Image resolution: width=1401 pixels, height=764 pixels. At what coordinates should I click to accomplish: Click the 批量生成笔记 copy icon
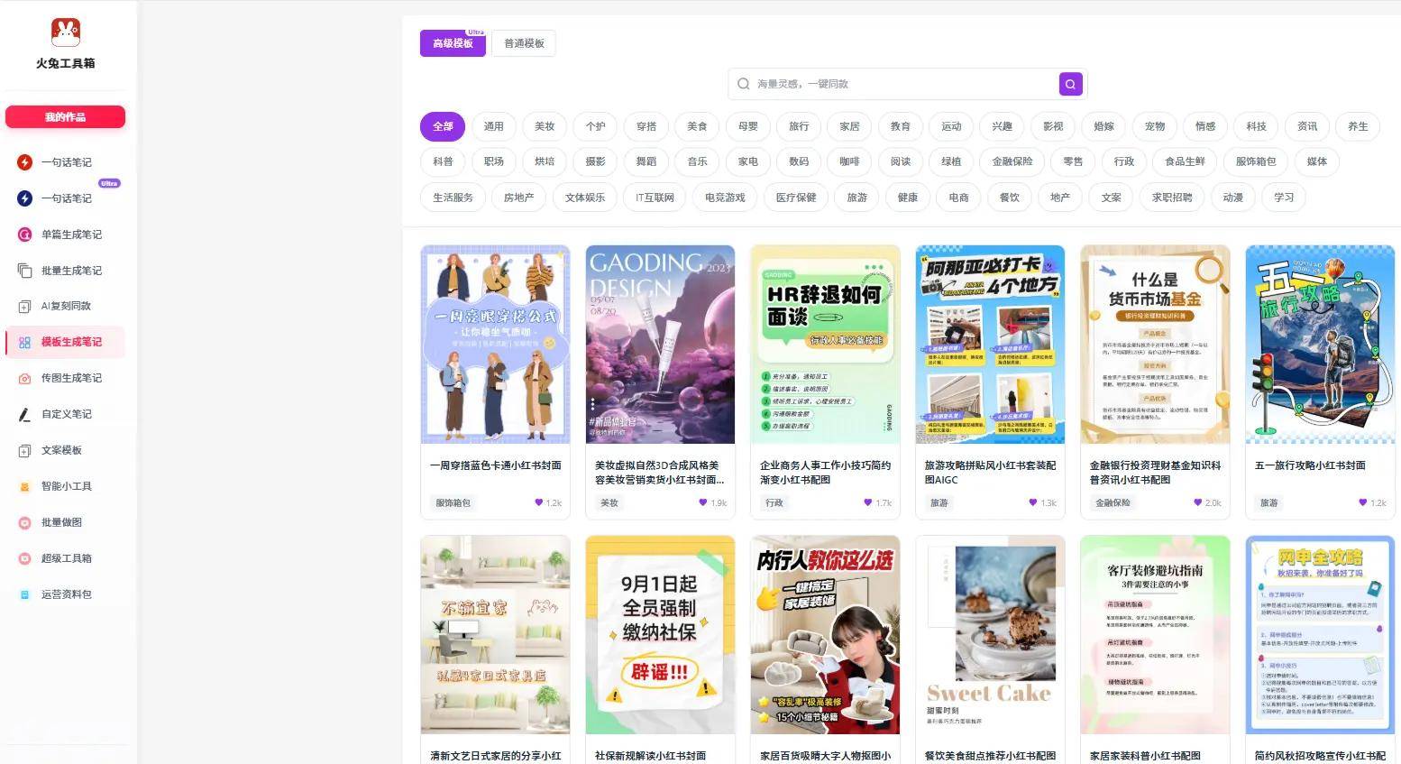click(25, 271)
